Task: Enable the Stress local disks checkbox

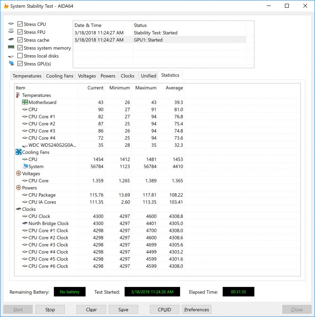Action: click(x=20, y=55)
